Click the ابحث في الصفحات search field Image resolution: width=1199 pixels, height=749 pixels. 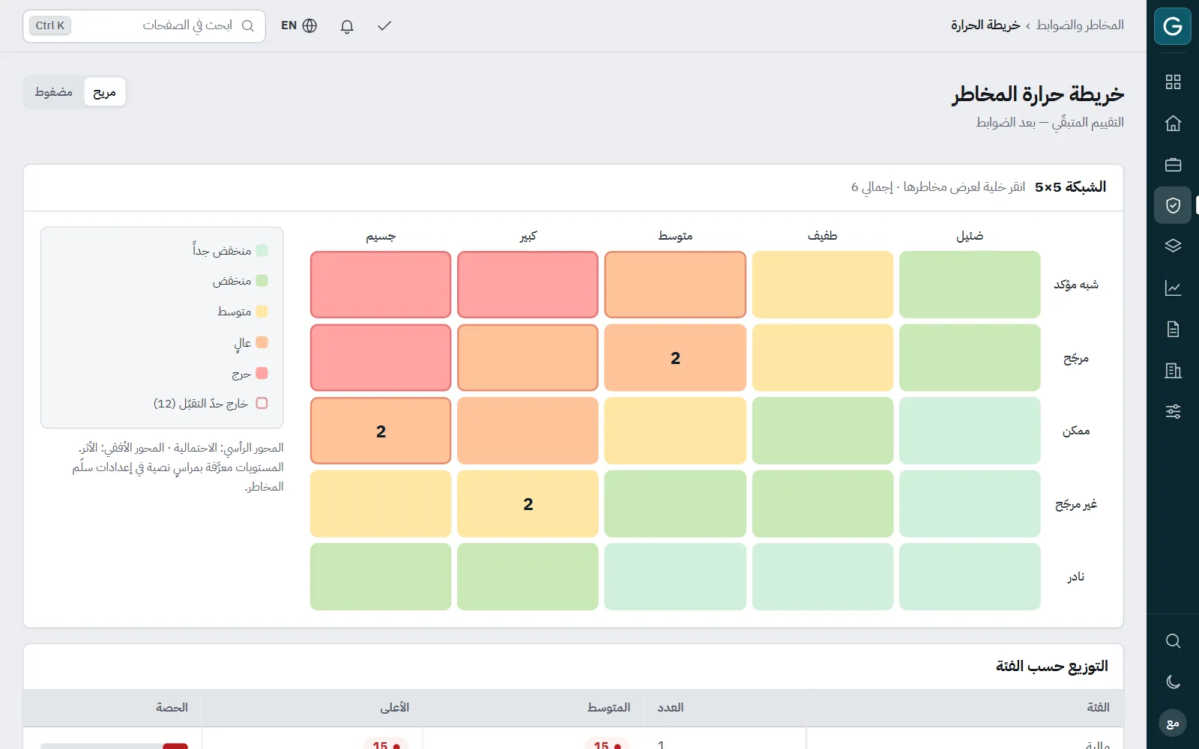144,25
